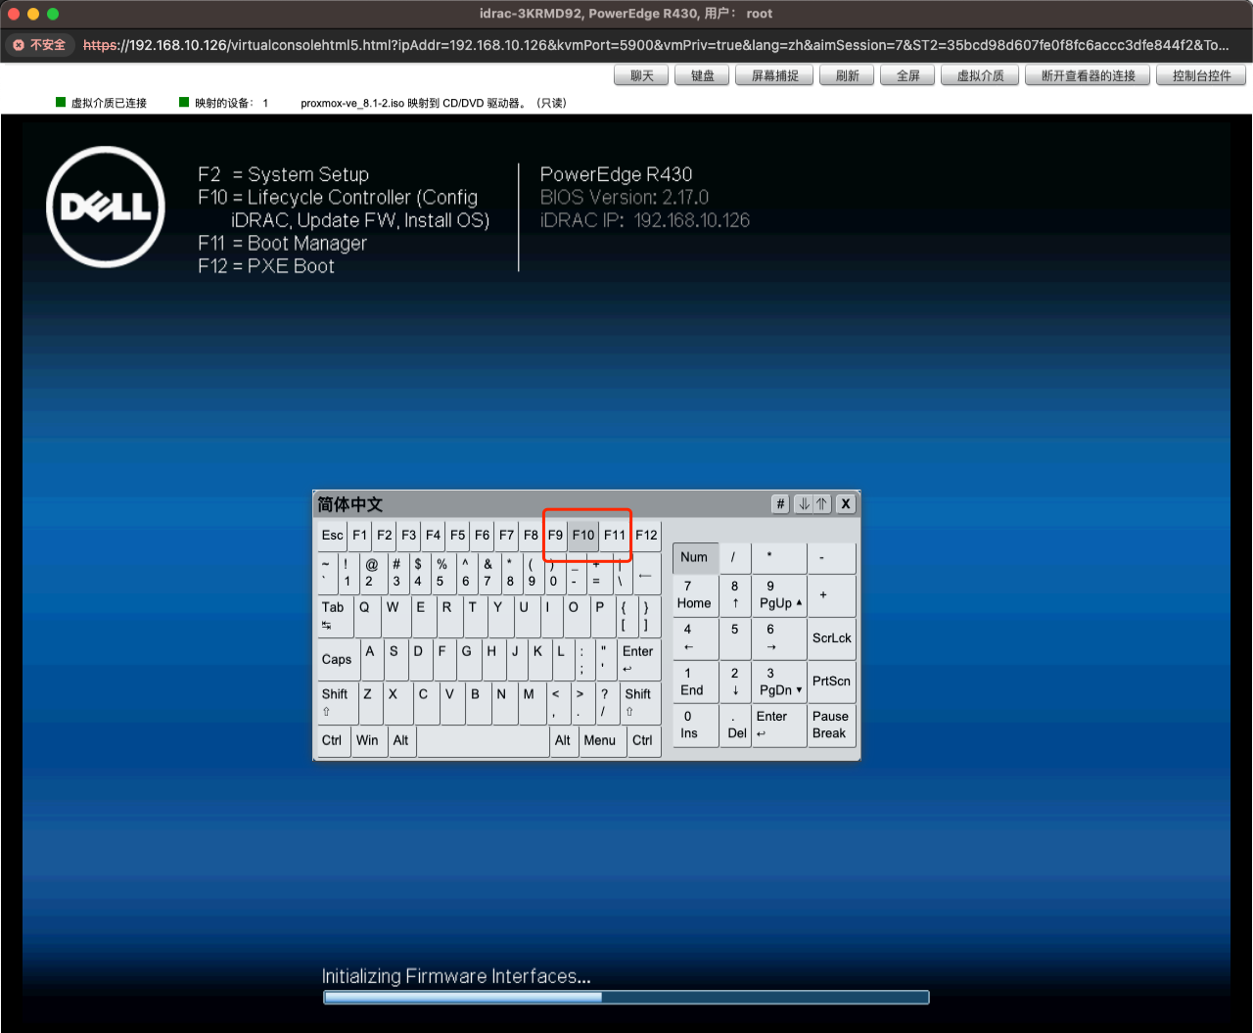Tap the F4 virtual key
1253x1033 pixels.
434,535
